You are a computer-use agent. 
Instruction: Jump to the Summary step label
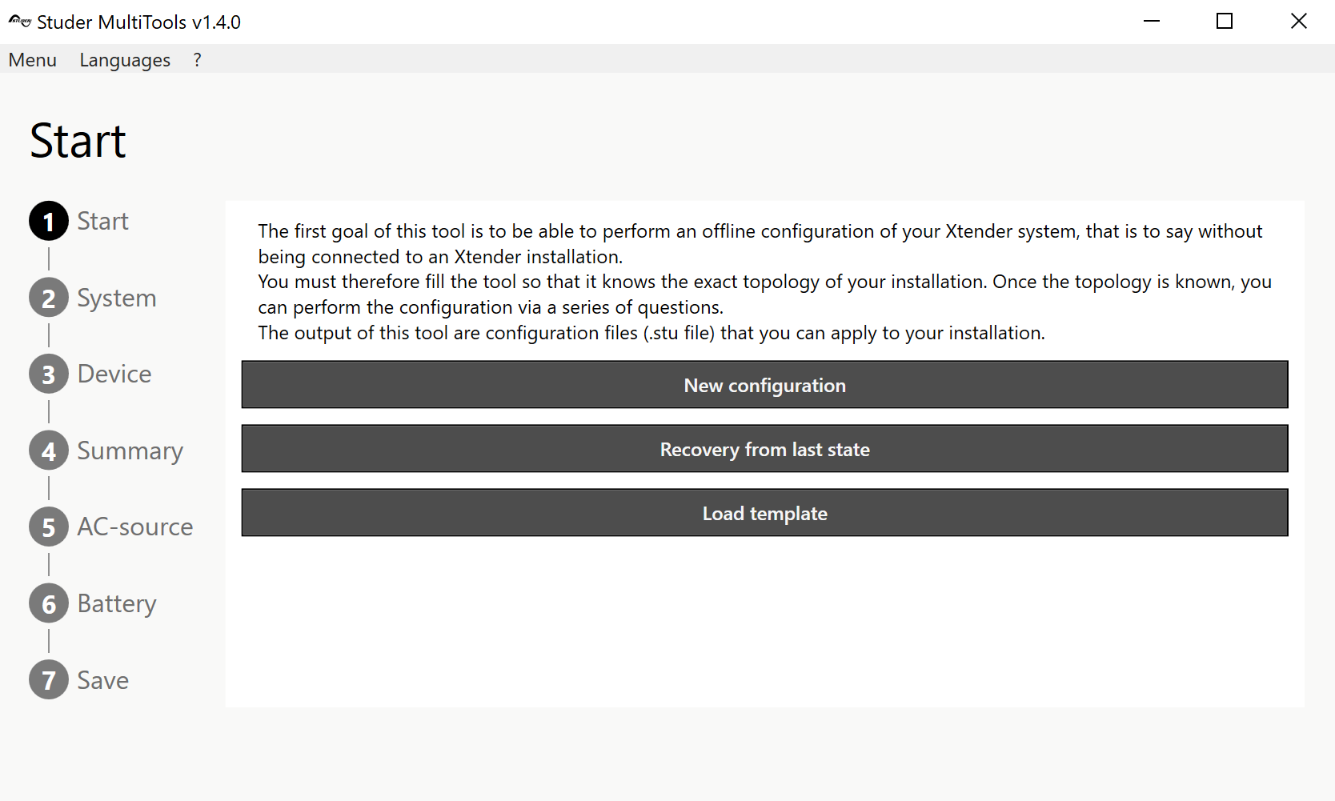click(130, 451)
